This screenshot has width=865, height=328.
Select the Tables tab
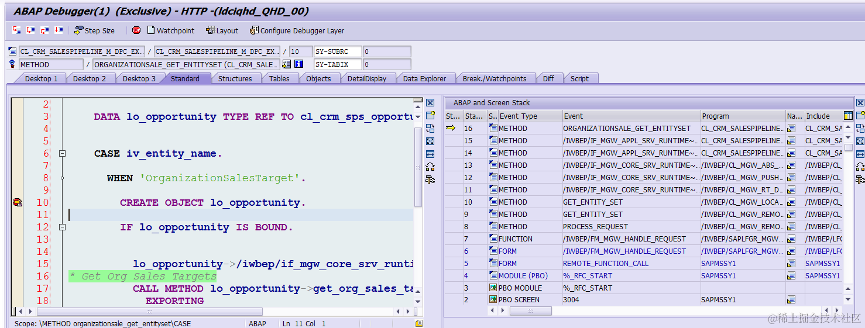pyautogui.click(x=279, y=78)
